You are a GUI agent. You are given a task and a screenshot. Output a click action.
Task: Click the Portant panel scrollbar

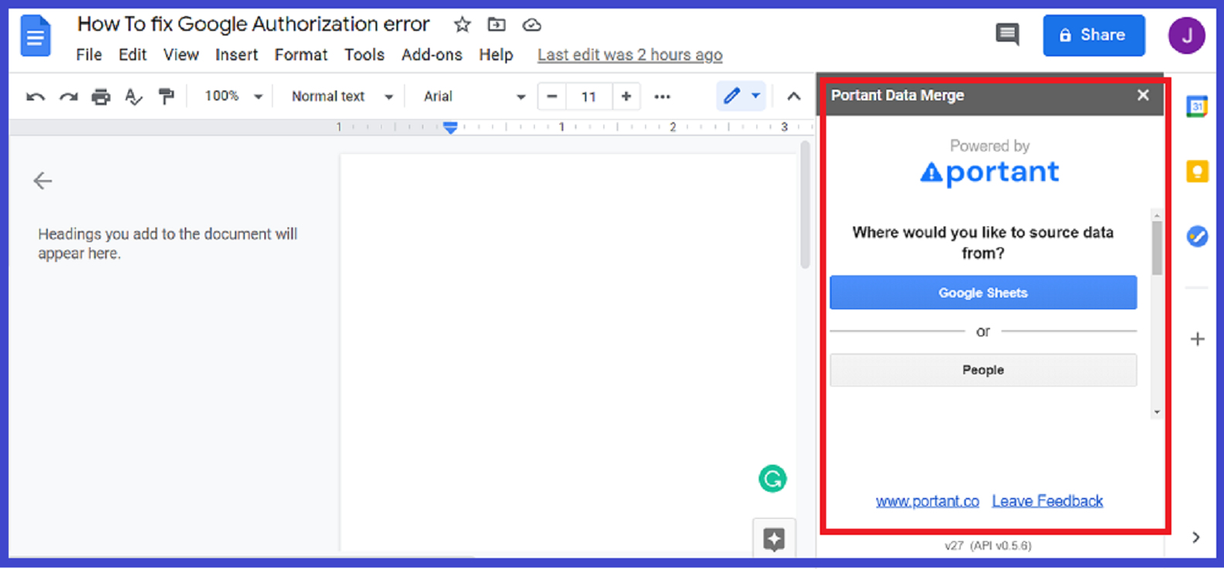(1157, 248)
